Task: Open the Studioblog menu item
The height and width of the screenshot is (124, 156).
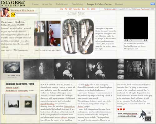Action: [77, 4]
